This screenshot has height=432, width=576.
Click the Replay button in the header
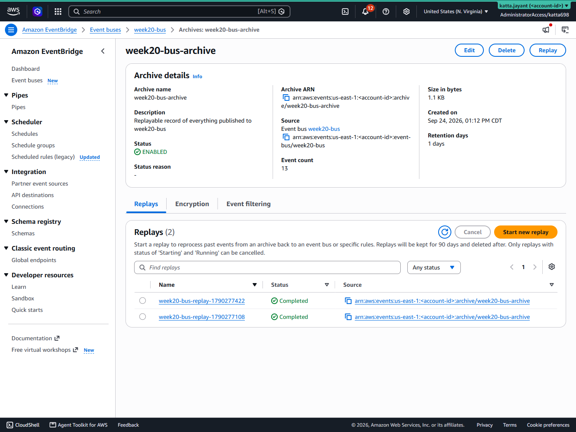click(x=548, y=50)
